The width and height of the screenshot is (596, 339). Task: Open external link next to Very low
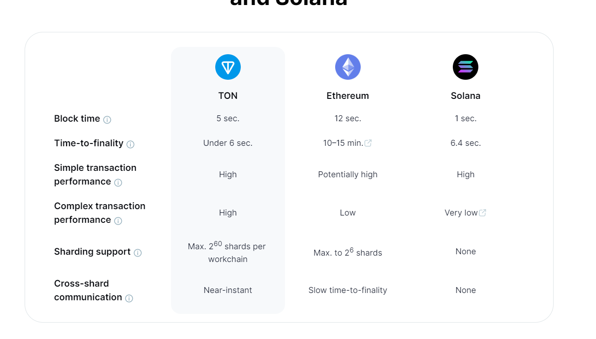[x=482, y=213]
